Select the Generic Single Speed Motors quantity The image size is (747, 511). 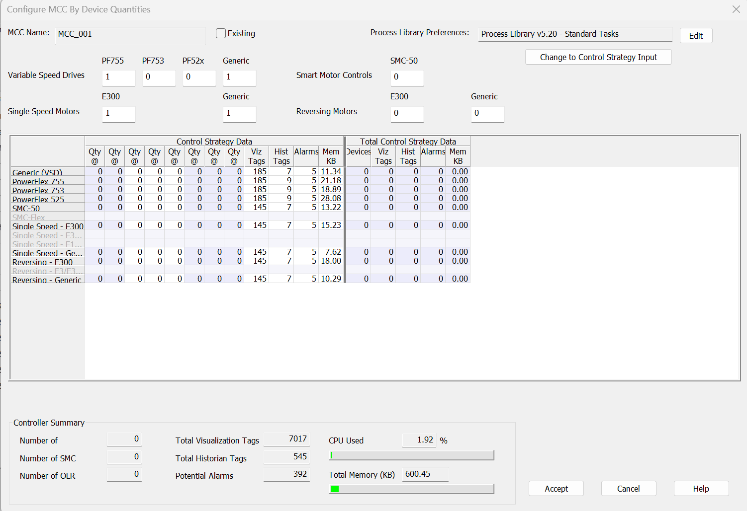tap(240, 114)
